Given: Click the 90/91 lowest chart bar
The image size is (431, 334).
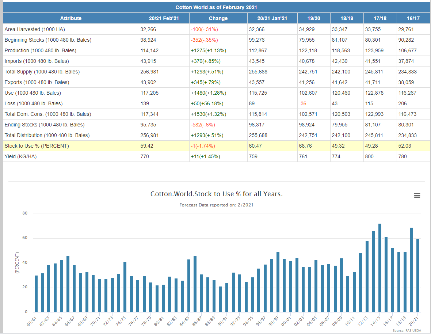Looking at the screenshot, I should pos(221,299).
